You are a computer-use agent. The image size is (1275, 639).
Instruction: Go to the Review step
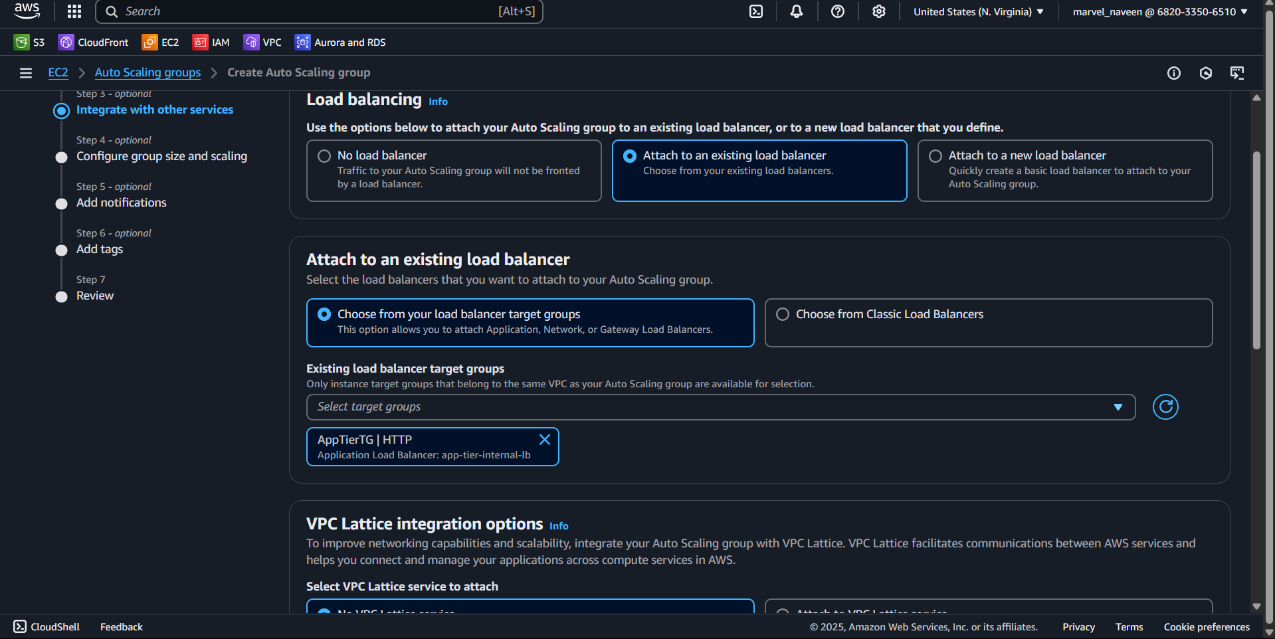click(95, 296)
